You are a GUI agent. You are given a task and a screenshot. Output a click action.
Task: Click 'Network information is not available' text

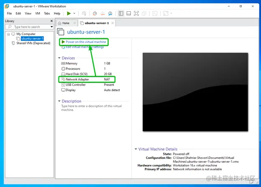197,169
